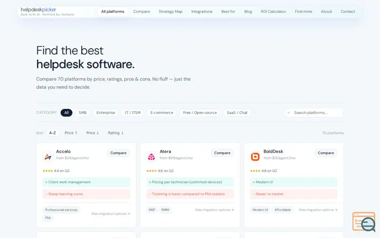Click 'Ticketing is basic compared to PSA leaders'
The width and height of the screenshot is (380, 238).
(x=190, y=194)
